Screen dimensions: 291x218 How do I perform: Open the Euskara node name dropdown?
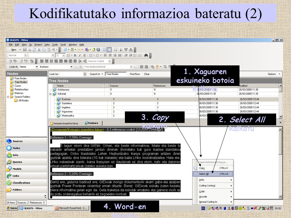click(x=71, y=67)
